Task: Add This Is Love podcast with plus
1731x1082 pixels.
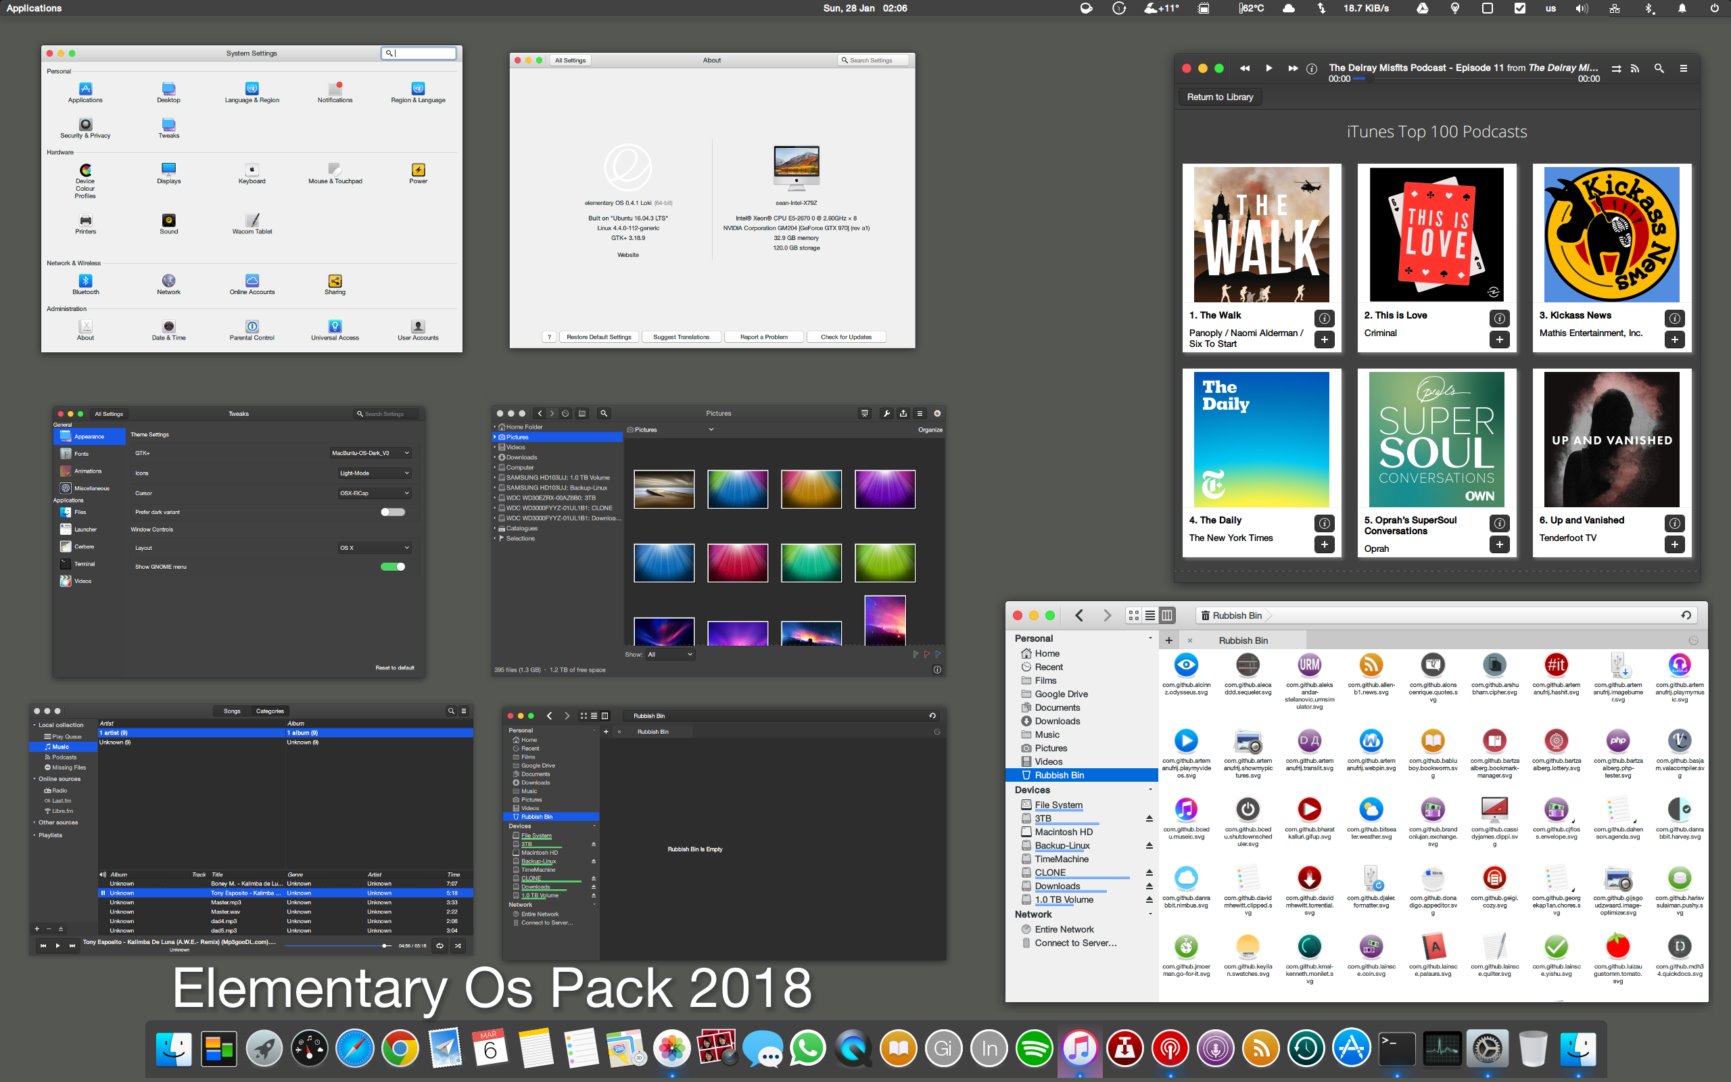Action: click(1499, 340)
